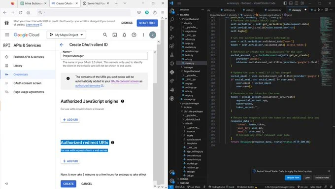Click ADD URI under Authorized redirect URIs
This screenshot has width=335, height=189.
(70, 161)
